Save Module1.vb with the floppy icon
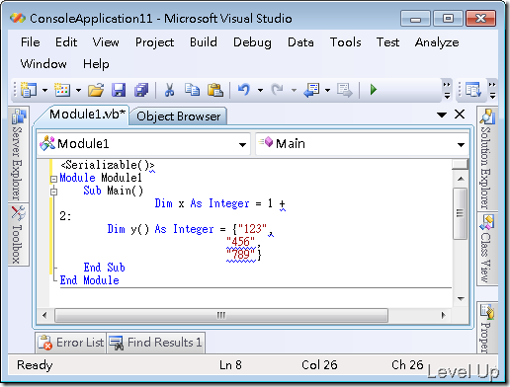 119,90
